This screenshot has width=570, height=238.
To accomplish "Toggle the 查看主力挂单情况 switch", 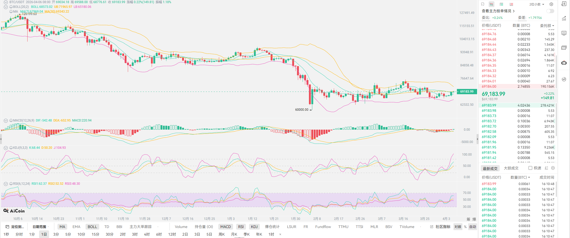I will click(x=550, y=11).
